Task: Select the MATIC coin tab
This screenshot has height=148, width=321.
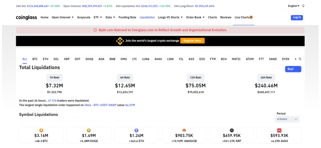Action: (x=236, y=59)
